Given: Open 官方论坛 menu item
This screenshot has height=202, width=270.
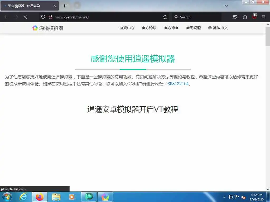Looking at the screenshot, I should coord(149,28).
